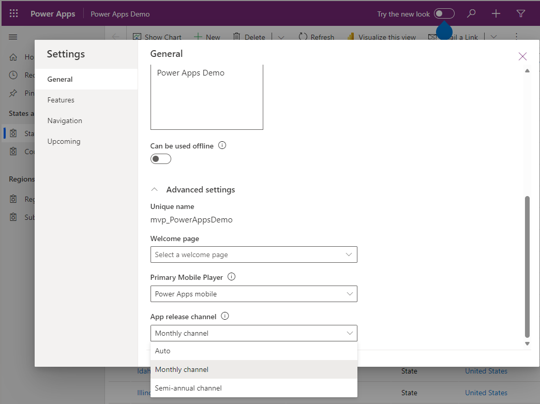The height and width of the screenshot is (404, 540).
Task: Click the scrollbar up arrow
Action: pos(527,70)
